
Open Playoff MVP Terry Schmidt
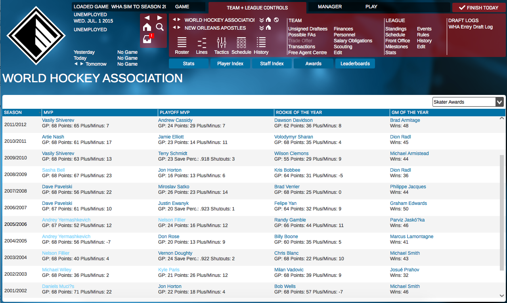click(x=172, y=153)
